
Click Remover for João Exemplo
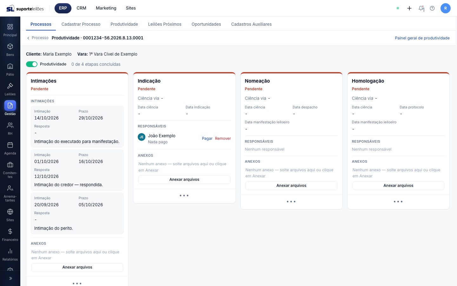click(223, 139)
